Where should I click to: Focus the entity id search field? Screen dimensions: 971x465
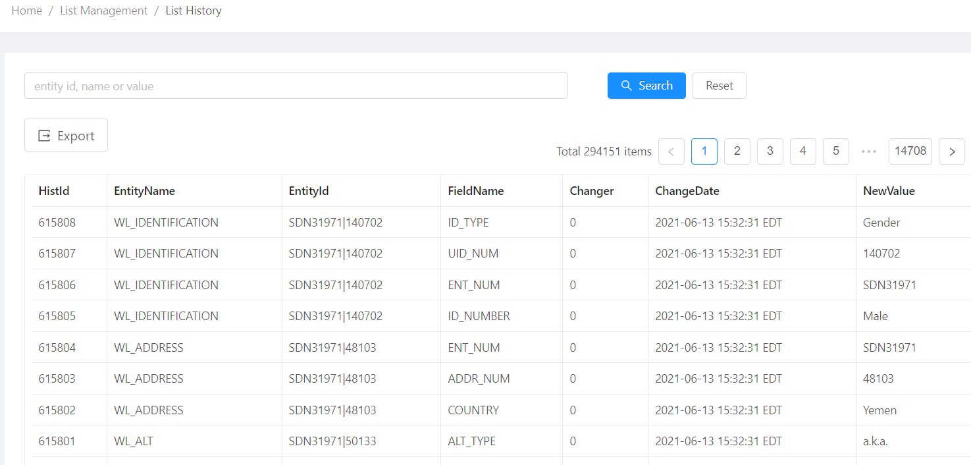296,86
